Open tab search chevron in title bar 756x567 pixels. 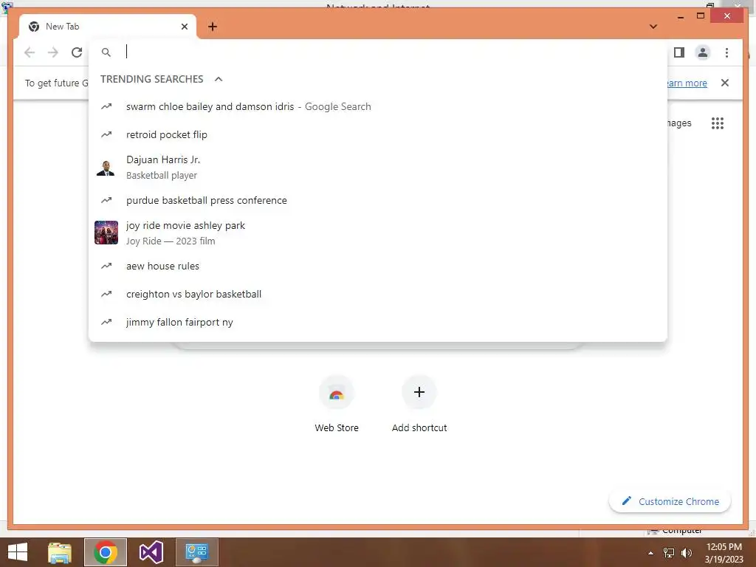click(653, 27)
